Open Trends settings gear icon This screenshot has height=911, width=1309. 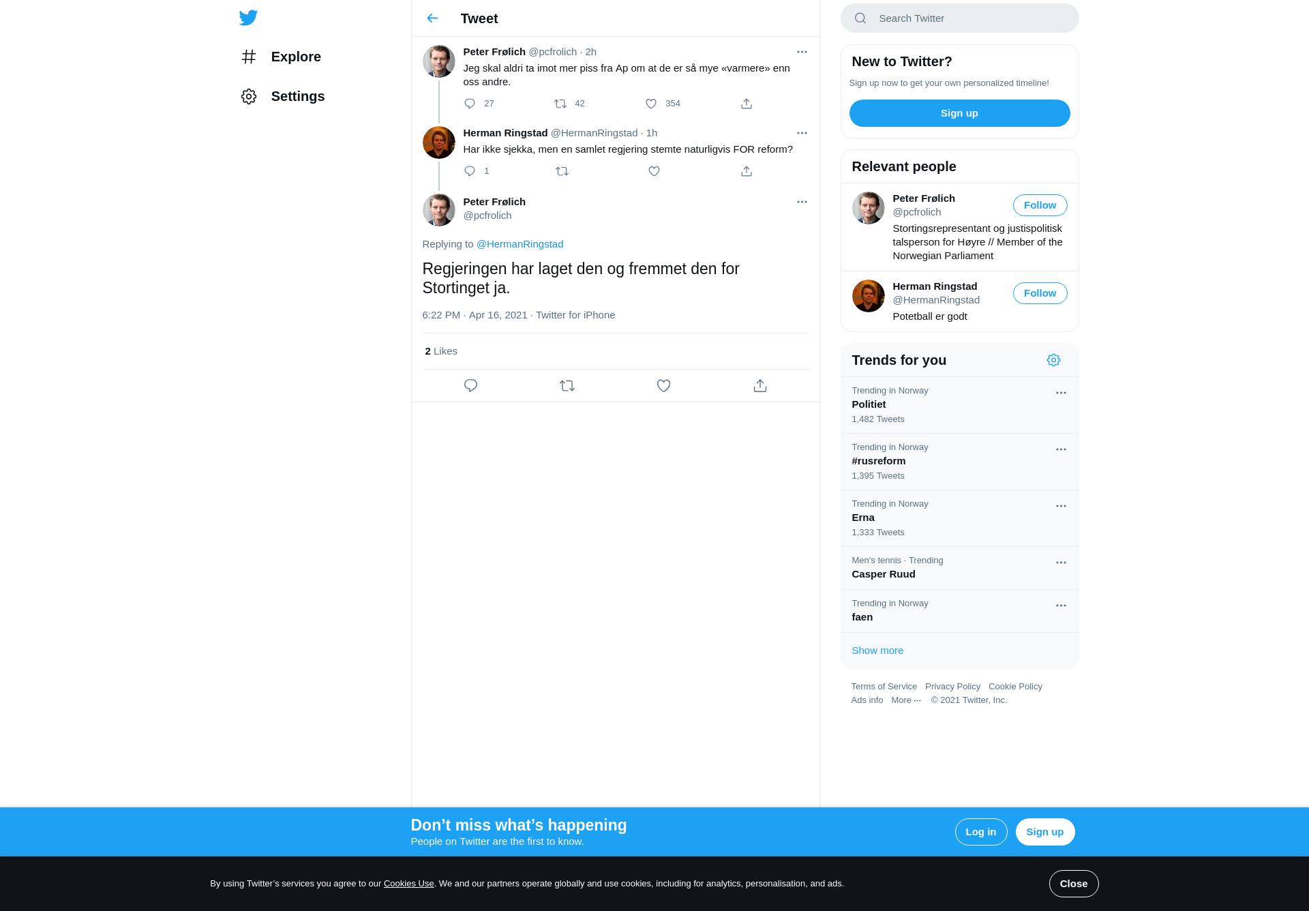coord(1053,360)
